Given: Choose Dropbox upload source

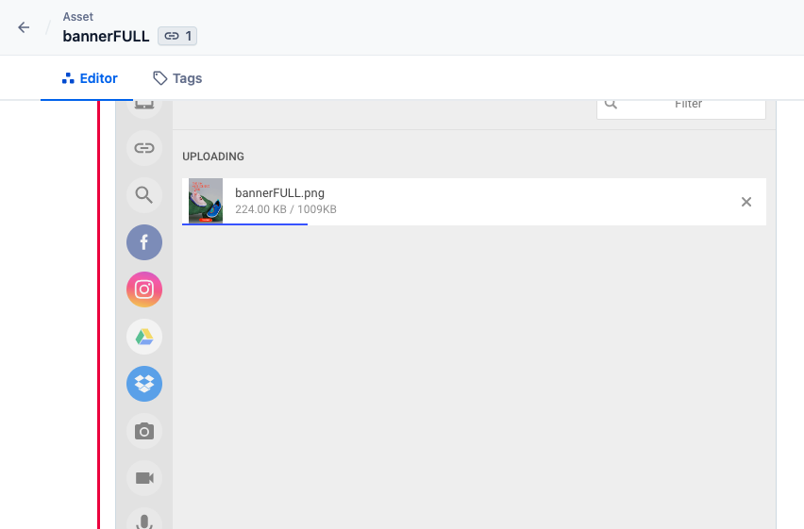Looking at the screenshot, I should tap(144, 384).
